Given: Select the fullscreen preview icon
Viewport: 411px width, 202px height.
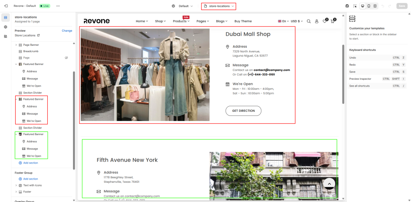Looking at the screenshot, I should [x=375, y=6].
